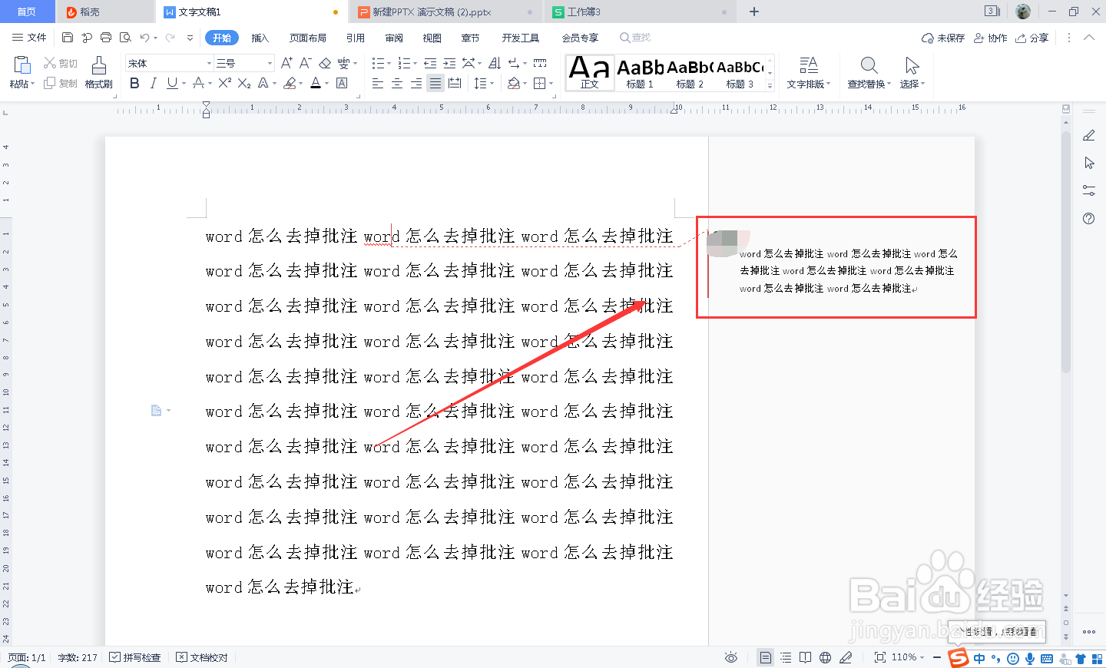Open the ink/annotation pen icon
The image size is (1106, 668).
tap(846, 657)
